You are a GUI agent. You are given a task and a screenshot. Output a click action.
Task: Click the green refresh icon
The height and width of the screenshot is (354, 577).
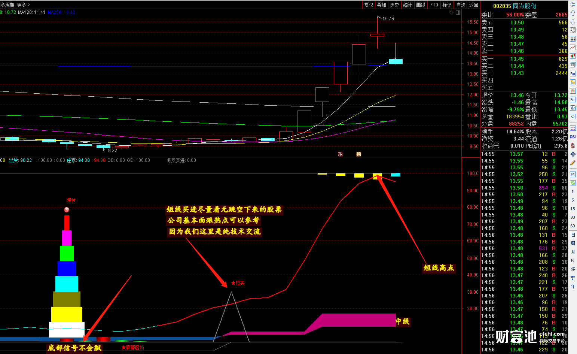573,182
